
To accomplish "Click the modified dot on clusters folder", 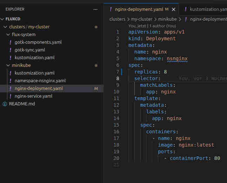I will 96,27.
